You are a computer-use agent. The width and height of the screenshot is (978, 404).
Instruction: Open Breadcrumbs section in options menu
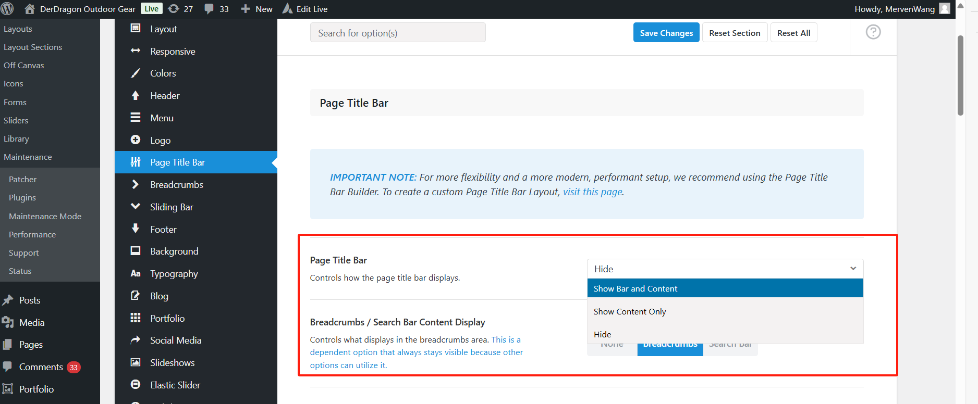(177, 185)
